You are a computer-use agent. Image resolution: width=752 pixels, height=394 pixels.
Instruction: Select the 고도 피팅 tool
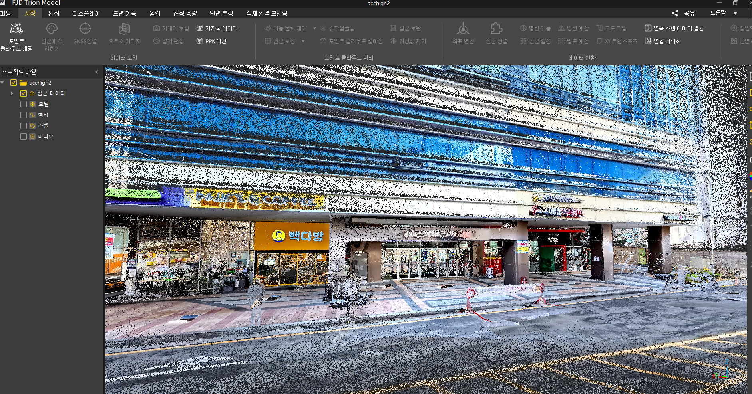(x=611, y=28)
